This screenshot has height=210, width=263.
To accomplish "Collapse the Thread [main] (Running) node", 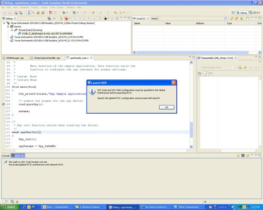I will pos(12,30).
